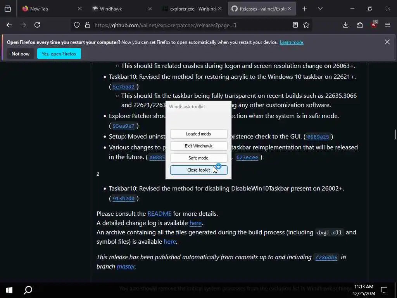This screenshot has width=397, height=298.
Task: Open the build archive here link
Action: coord(170,242)
